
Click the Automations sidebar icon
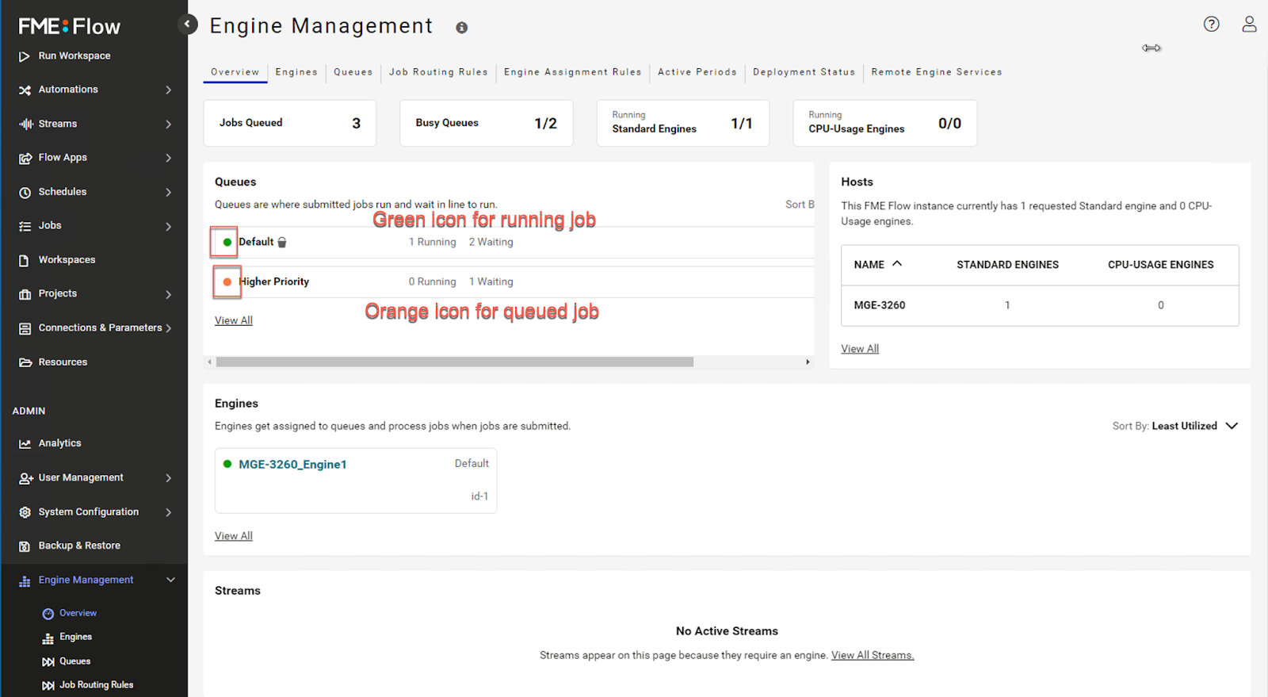pyautogui.click(x=25, y=90)
